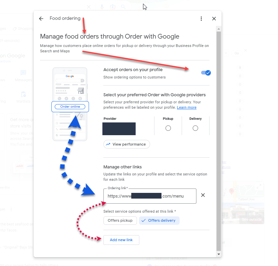Click See outside photo in background
This screenshot has height=266, width=278.
pos(251,219)
